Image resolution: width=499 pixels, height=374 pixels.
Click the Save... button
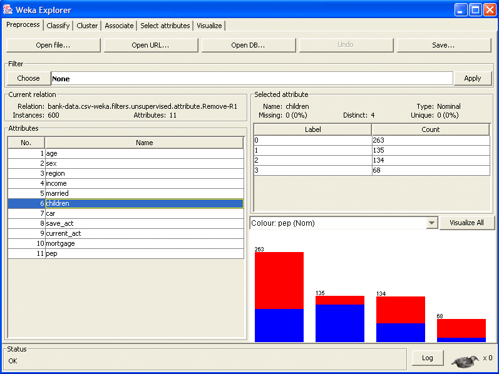pos(443,45)
